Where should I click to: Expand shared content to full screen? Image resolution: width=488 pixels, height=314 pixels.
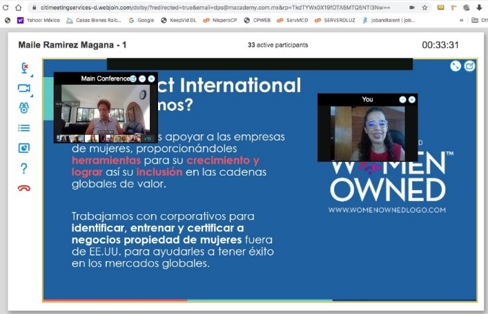click(456, 66)
